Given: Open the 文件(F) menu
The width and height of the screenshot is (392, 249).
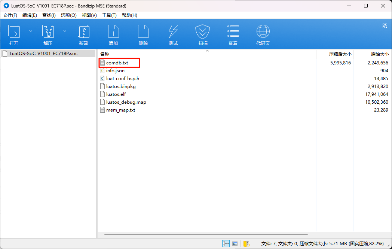Looking at the screenshot, I should [x=10, y=15].
